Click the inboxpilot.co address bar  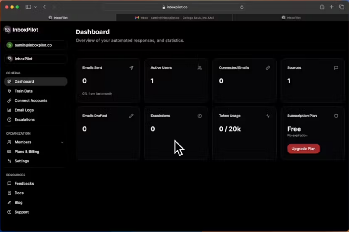click(x=175, y=7)
